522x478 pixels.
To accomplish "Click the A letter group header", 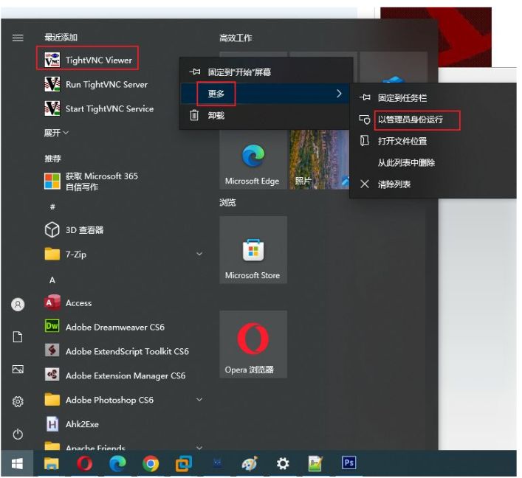I will [x=52, y=280].
